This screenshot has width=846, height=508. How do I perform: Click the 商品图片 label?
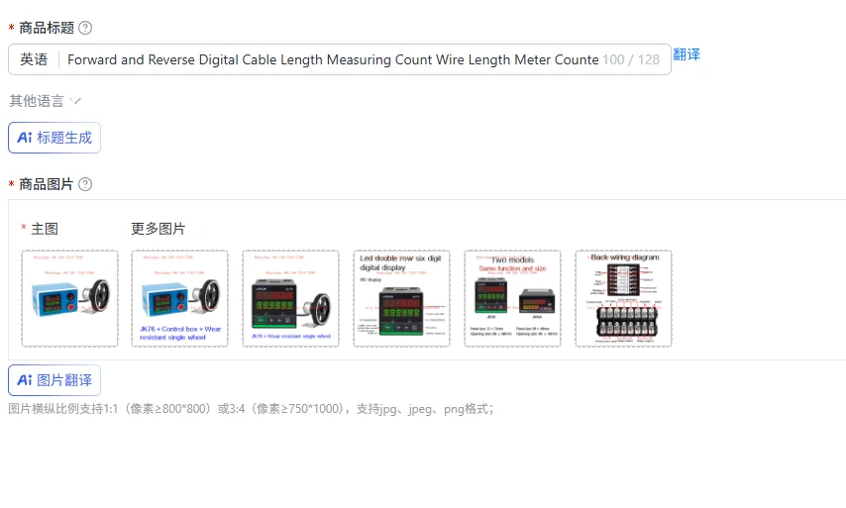[x=47, y=184]
